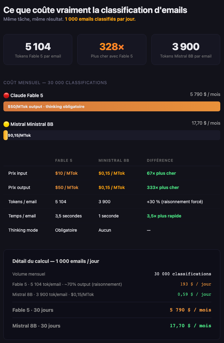The width and height of the screenshot is (224, 343).
Task: Click the highlighted 1 000 emails classifiés par jour text
Action: [100, 19]
